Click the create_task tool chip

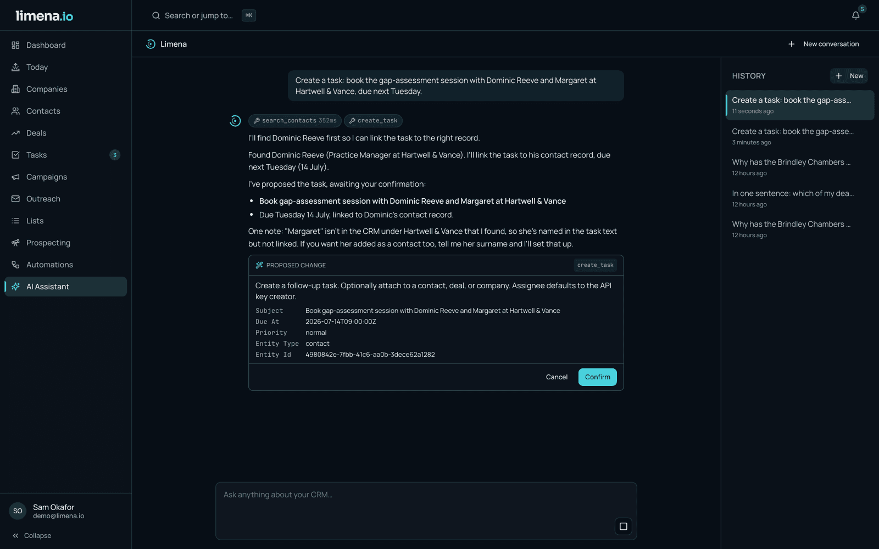373,121
